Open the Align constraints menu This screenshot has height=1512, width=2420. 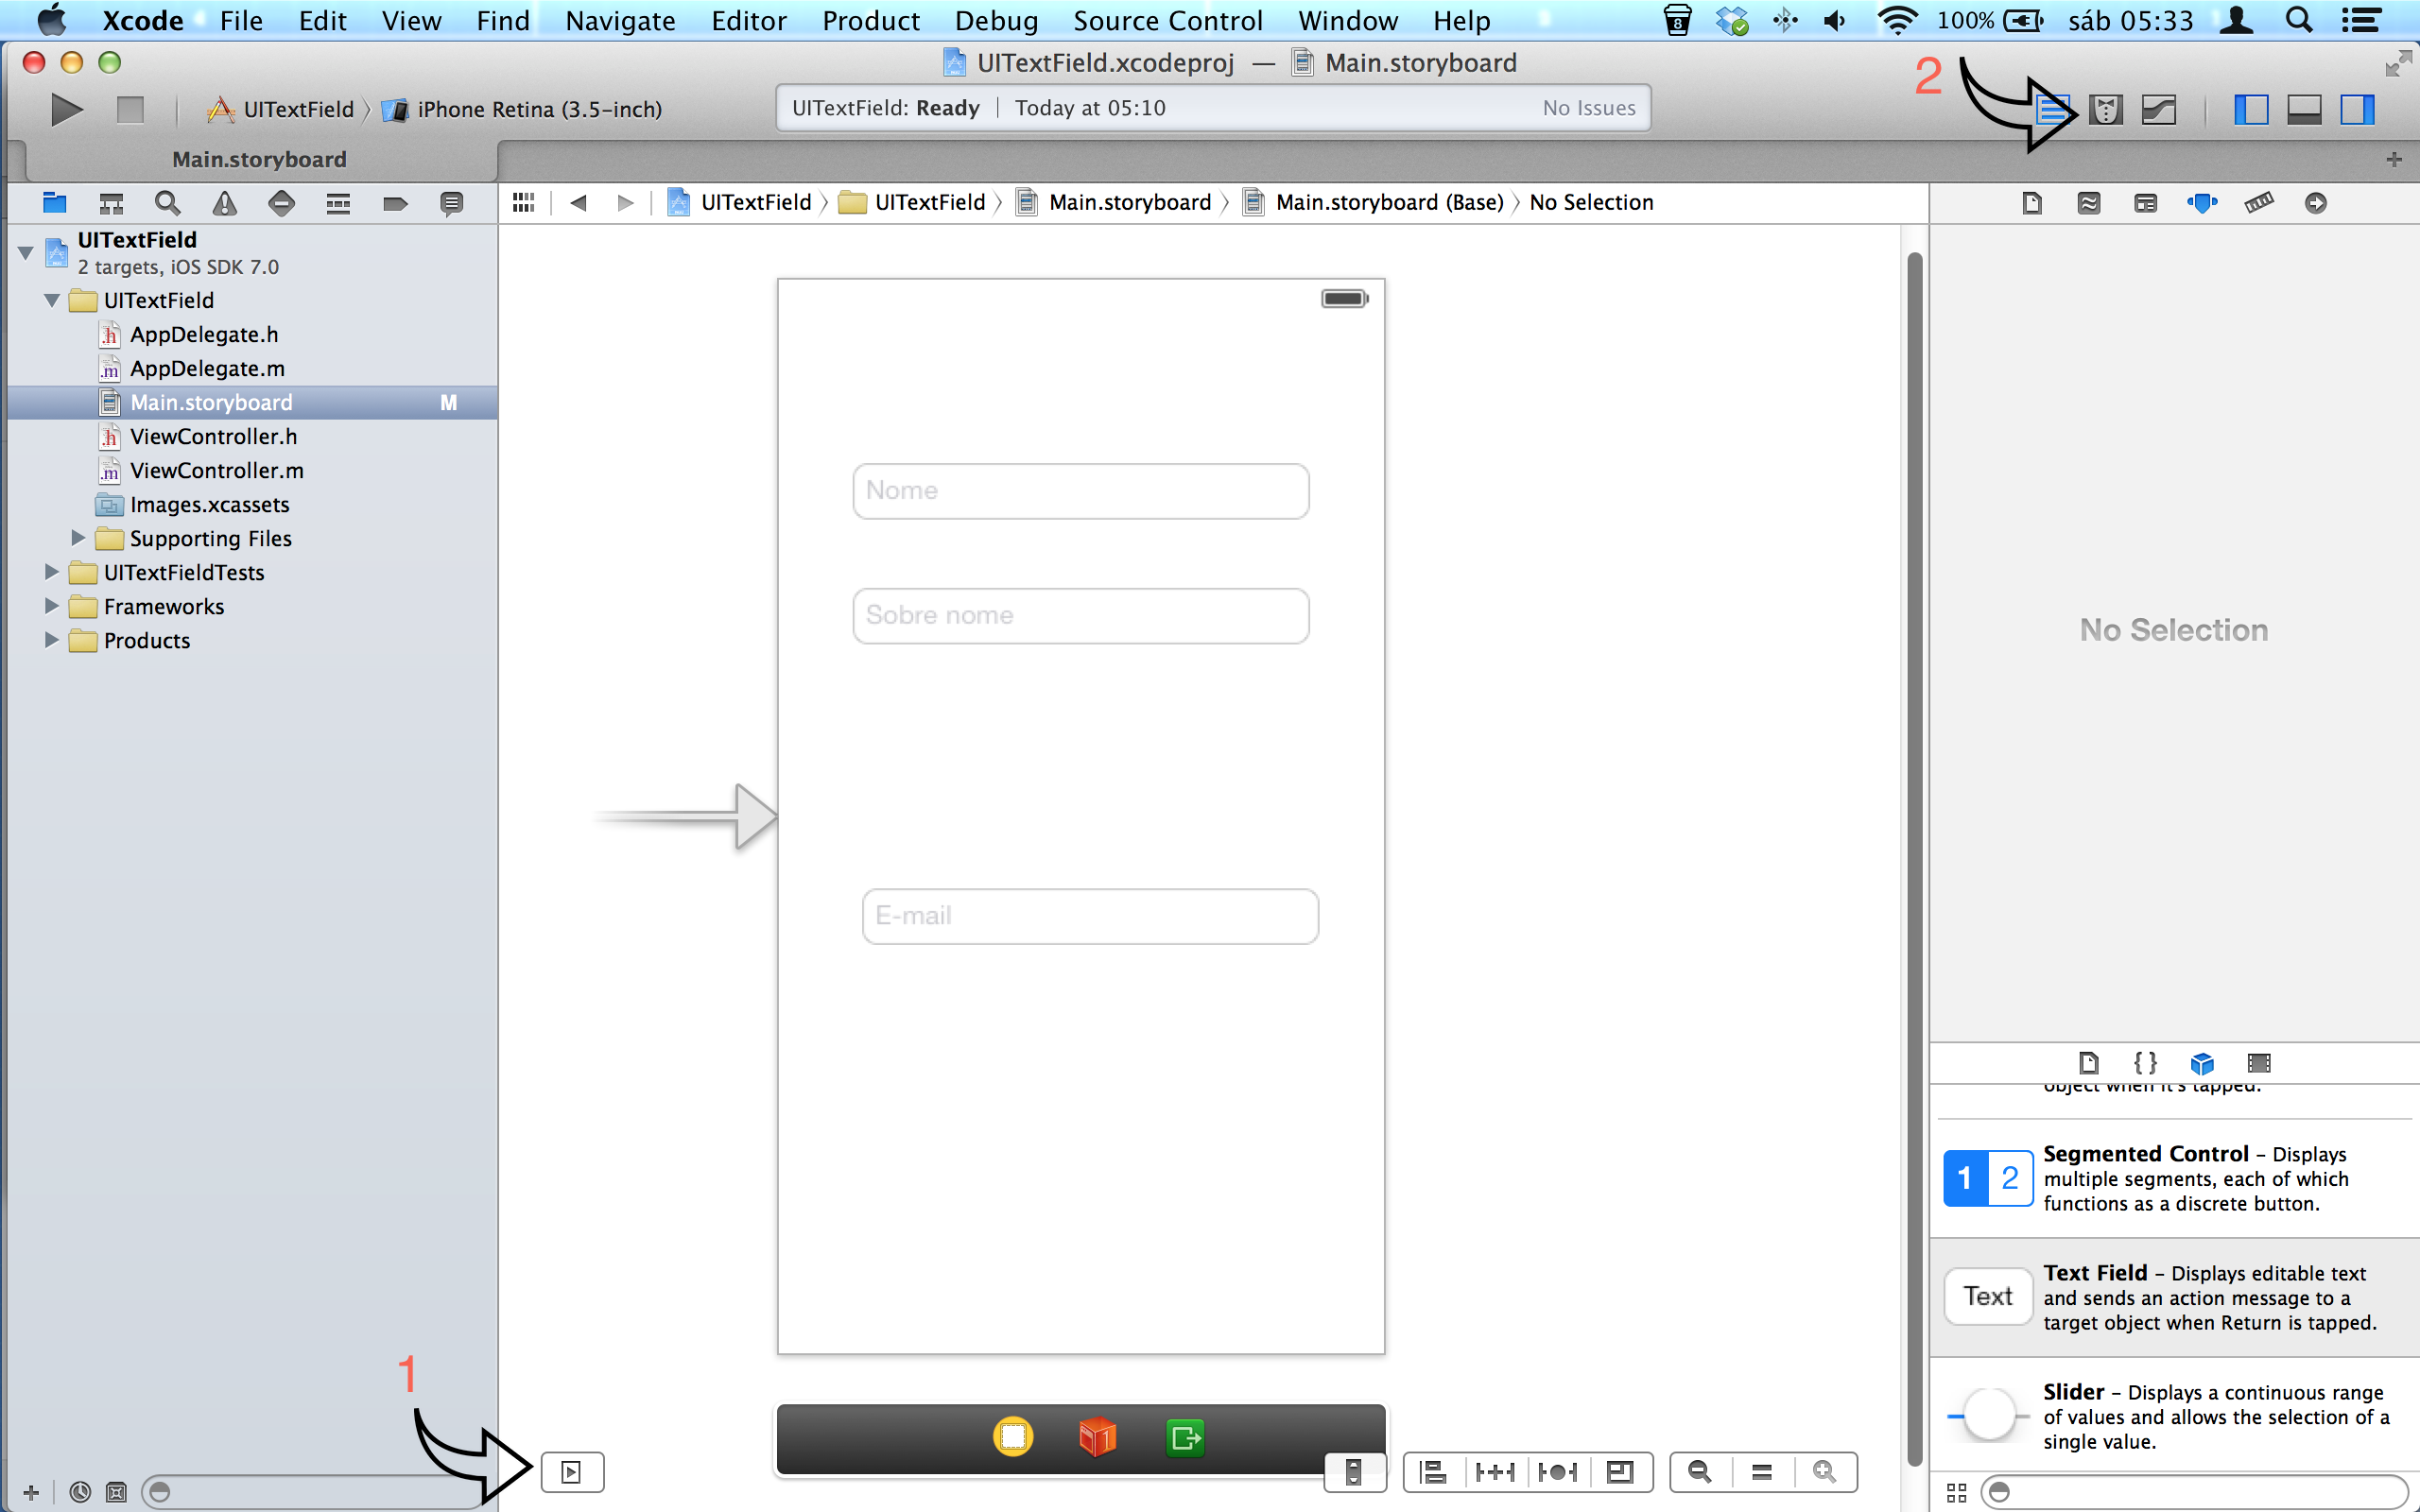click(1433, 1472)
